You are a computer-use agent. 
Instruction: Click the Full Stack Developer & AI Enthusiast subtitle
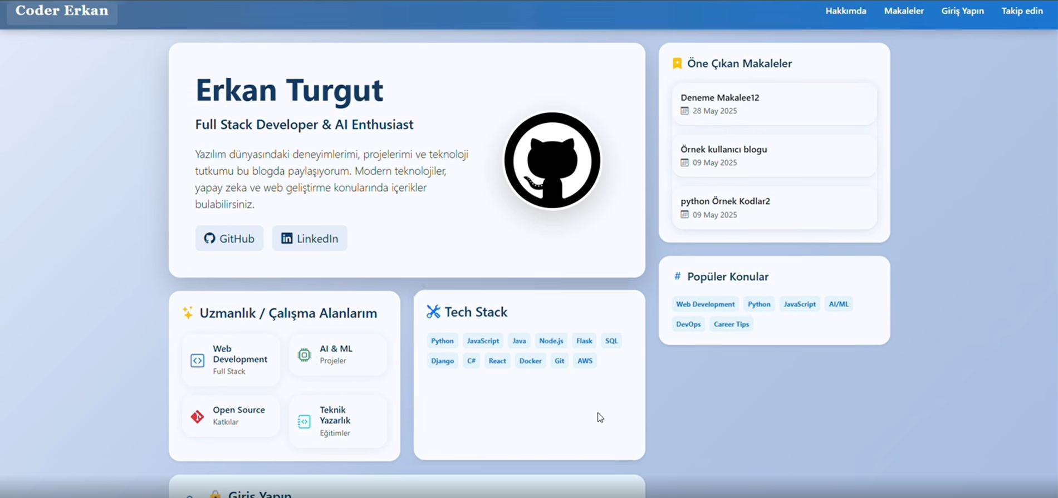(x=304, y=125)
